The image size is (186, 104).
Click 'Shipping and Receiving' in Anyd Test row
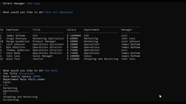click(101, 59)
